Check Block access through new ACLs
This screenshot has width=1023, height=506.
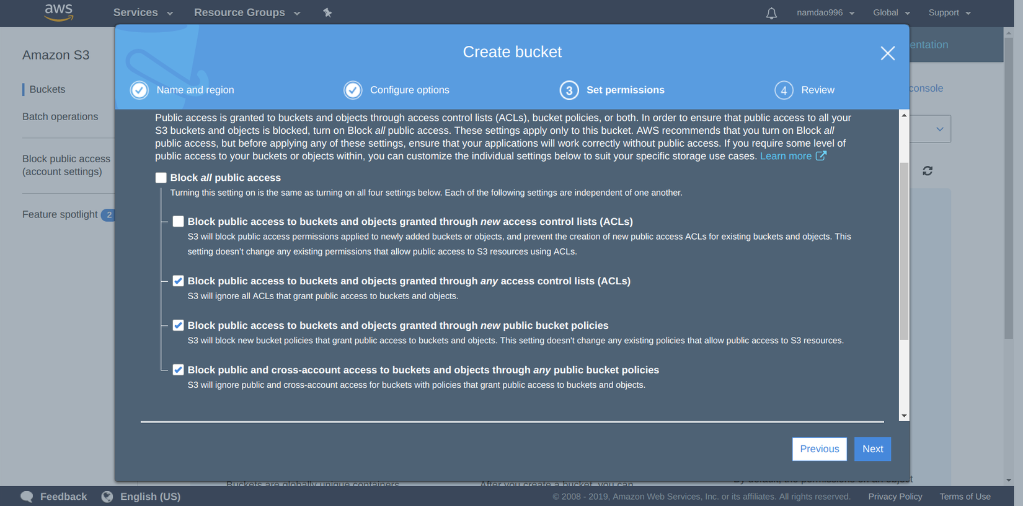coord(179,221)
